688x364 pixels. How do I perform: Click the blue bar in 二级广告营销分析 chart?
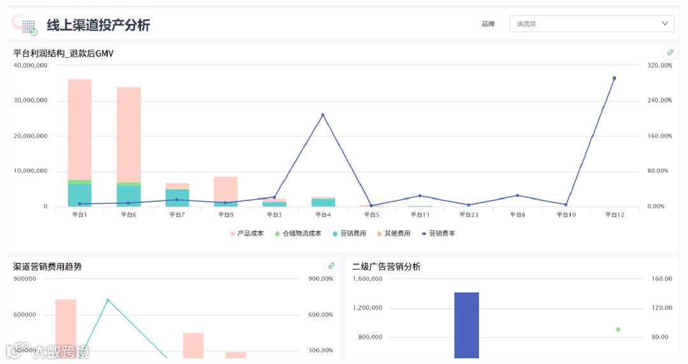[466, 325]
